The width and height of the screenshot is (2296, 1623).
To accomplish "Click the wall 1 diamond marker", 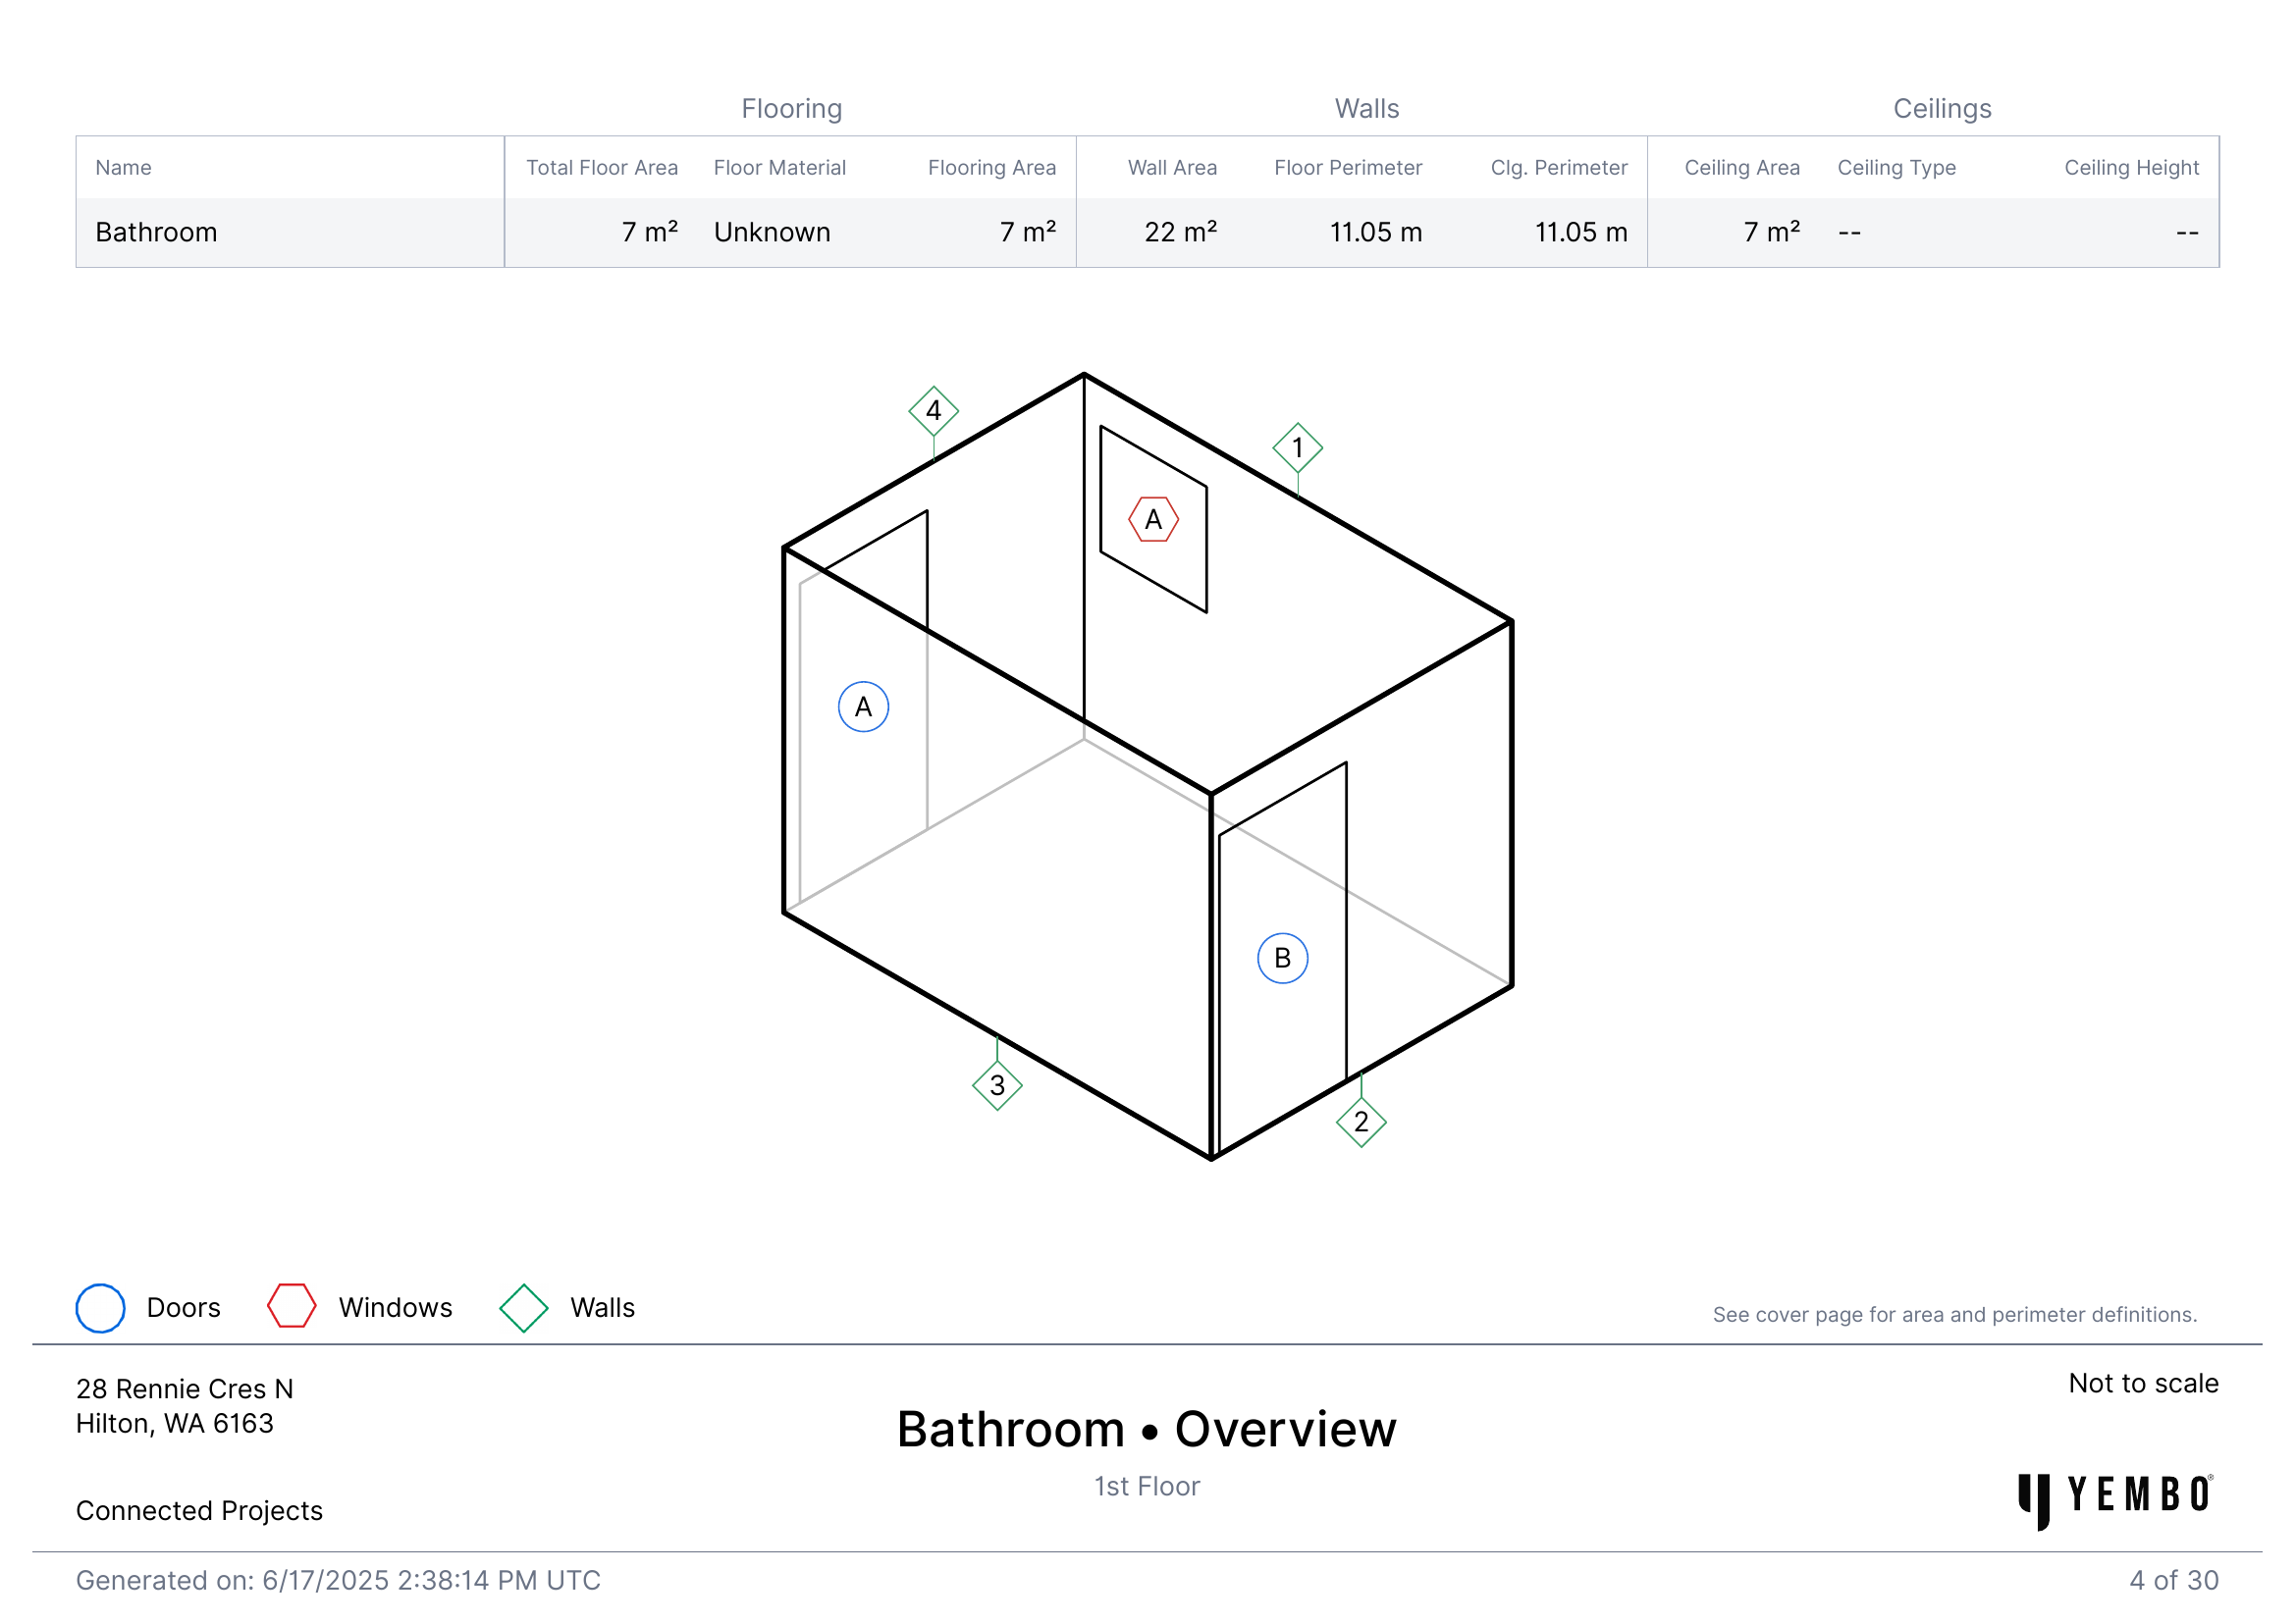I will [1297, 447].
